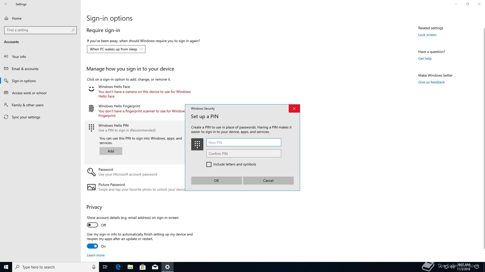Click Give us feedback link
Viewport: 485px width, 272px height.
tap(431, 82)
